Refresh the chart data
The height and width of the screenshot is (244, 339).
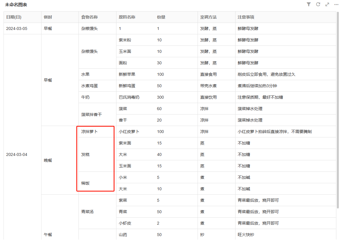318,4
